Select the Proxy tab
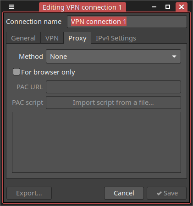The height and width of the screenshot is (206, 193). 77,38
